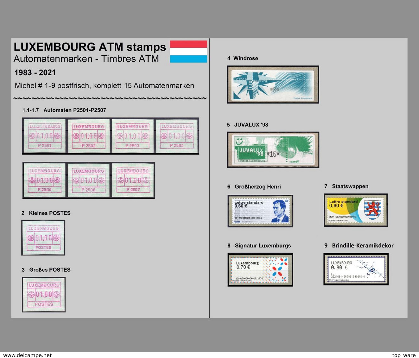Click the Kleines POSTES stamp image

click(x=43, y=238)
